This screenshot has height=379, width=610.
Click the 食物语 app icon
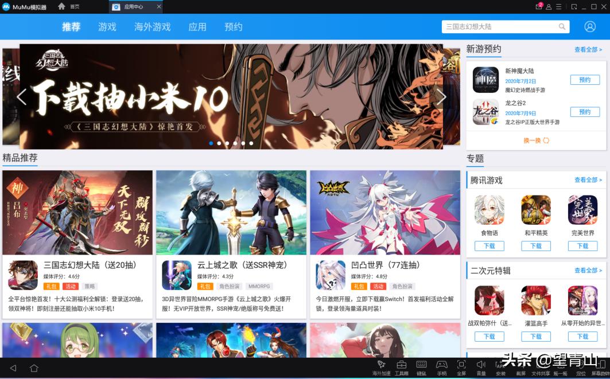coord(489,210)
